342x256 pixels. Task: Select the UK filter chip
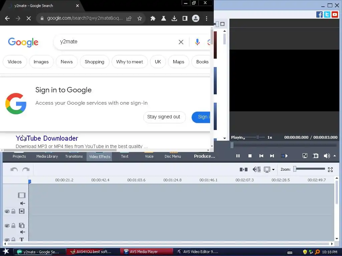click(158, 62)
